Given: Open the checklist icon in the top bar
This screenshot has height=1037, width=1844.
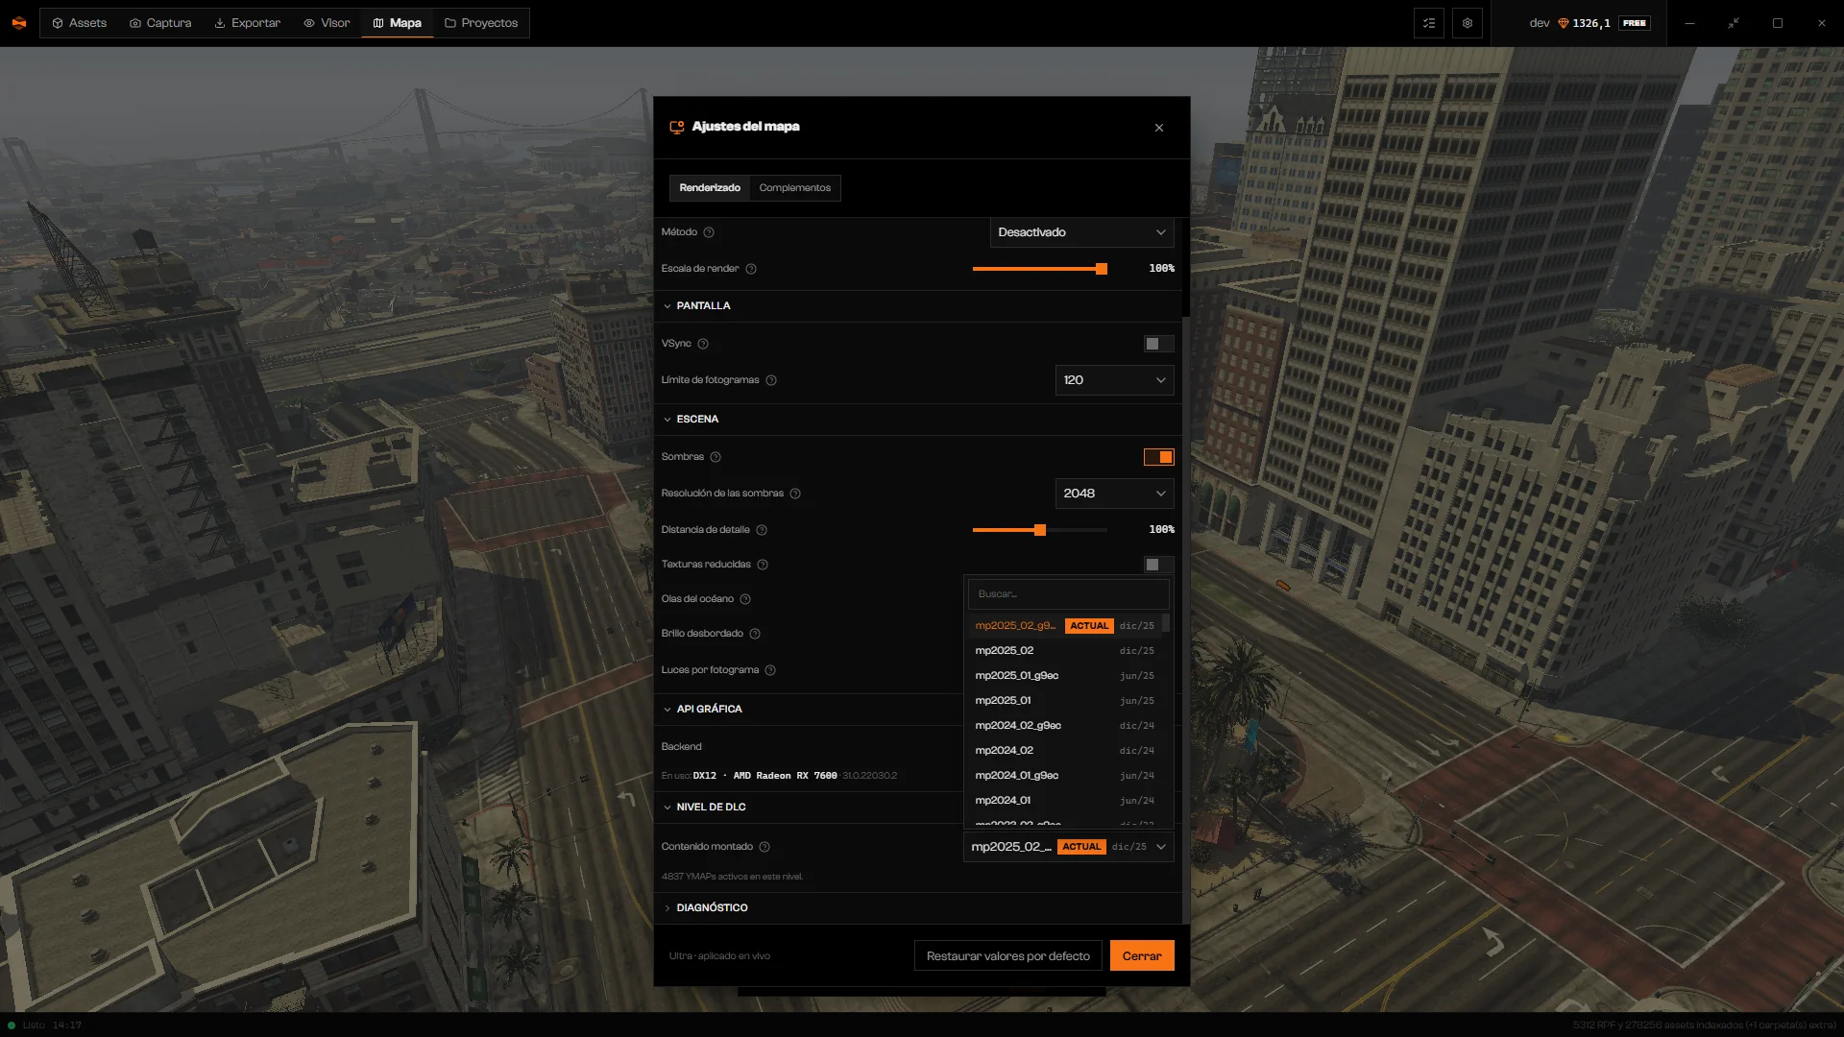Looking at the screenshot, I should [x=1429, y=23].
